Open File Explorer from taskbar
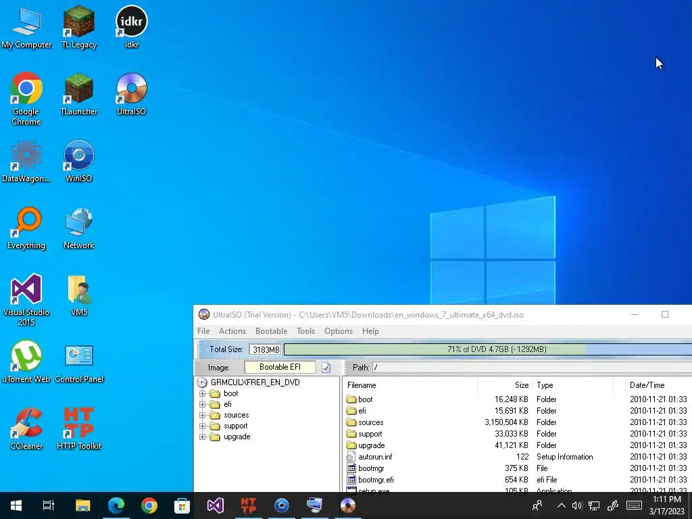Screen dimensions: 692x519 tap(82, 505)
